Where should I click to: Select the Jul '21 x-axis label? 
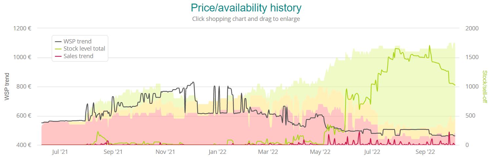(60, 152)
